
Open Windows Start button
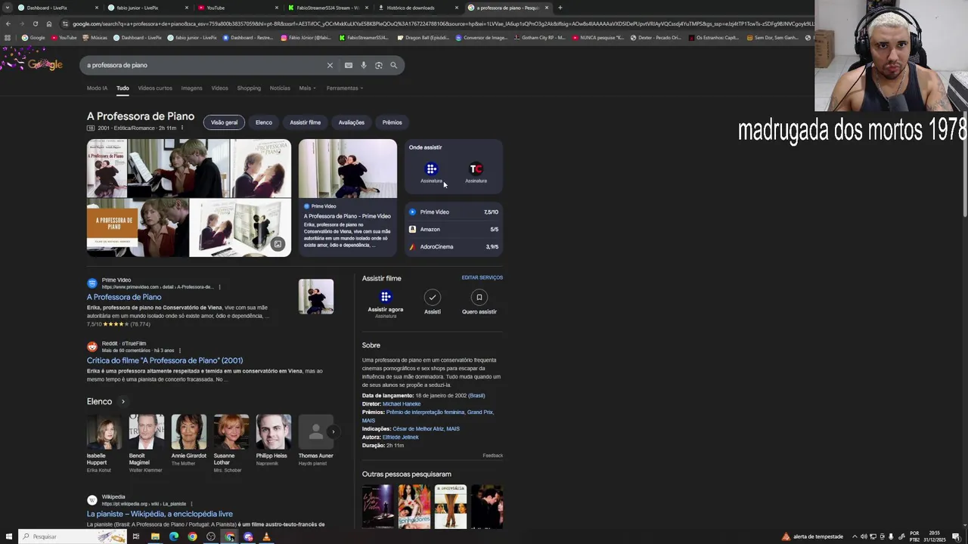tap(8, 536)
